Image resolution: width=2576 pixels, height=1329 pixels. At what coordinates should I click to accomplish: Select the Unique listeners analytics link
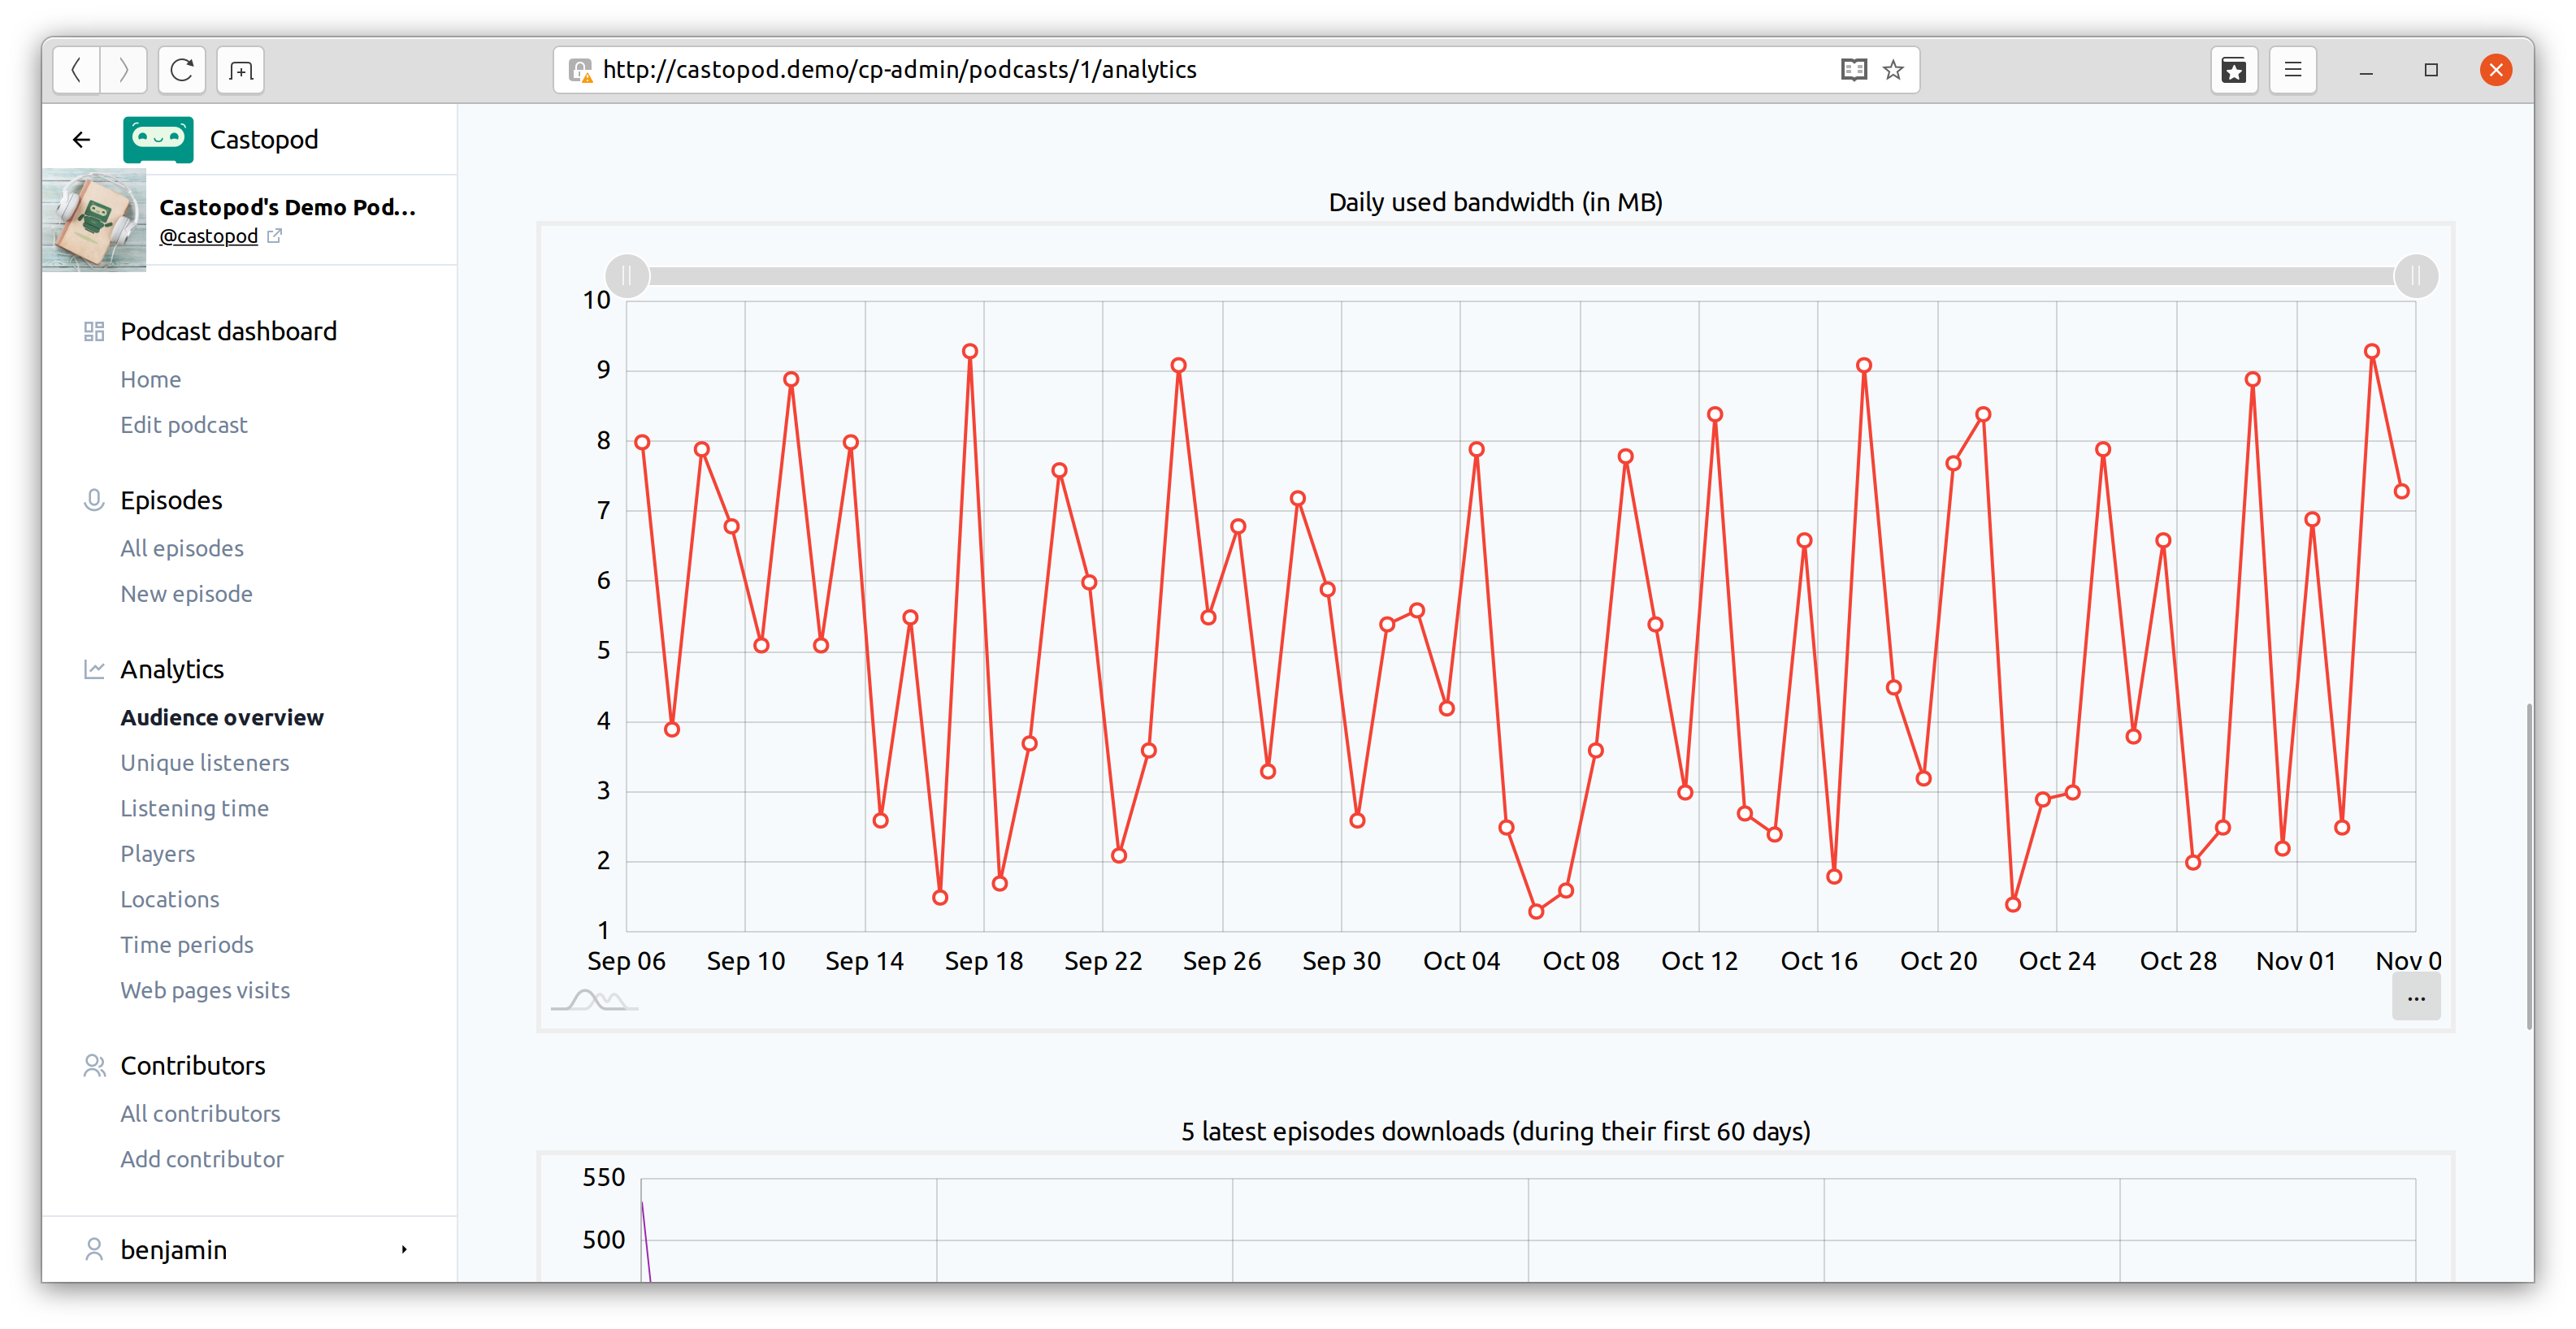[203, 763]
